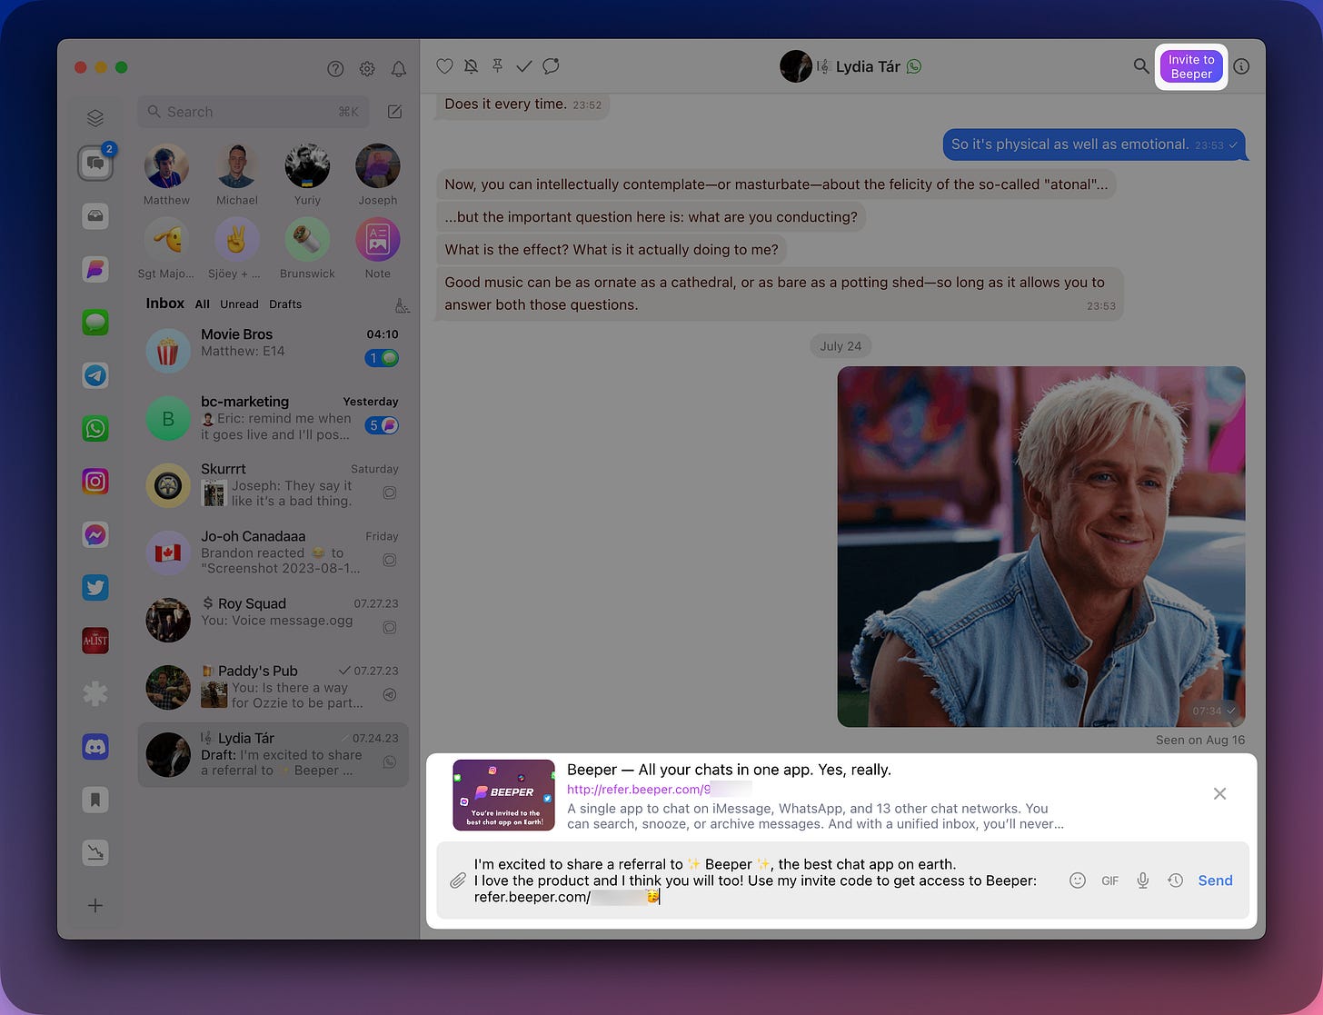
Task: Click the Inbox heading
Action: coord(165,304)
